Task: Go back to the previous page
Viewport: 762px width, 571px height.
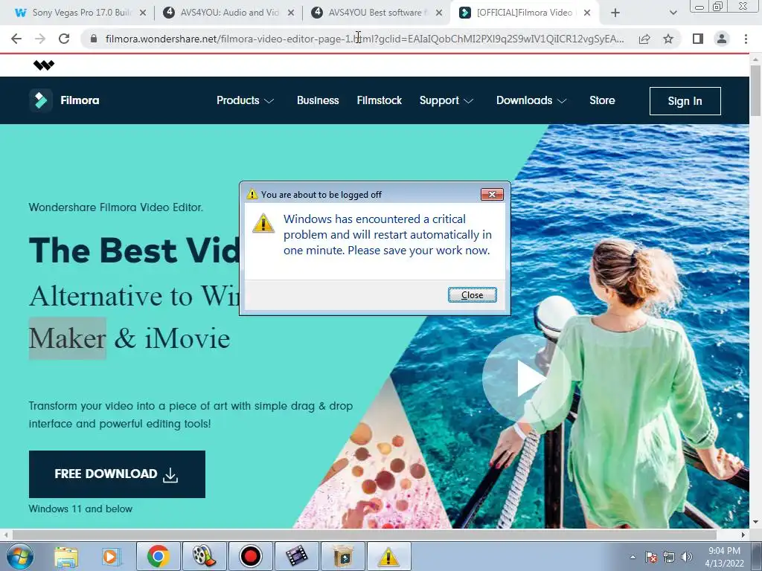Action: [x=16, y=39]
